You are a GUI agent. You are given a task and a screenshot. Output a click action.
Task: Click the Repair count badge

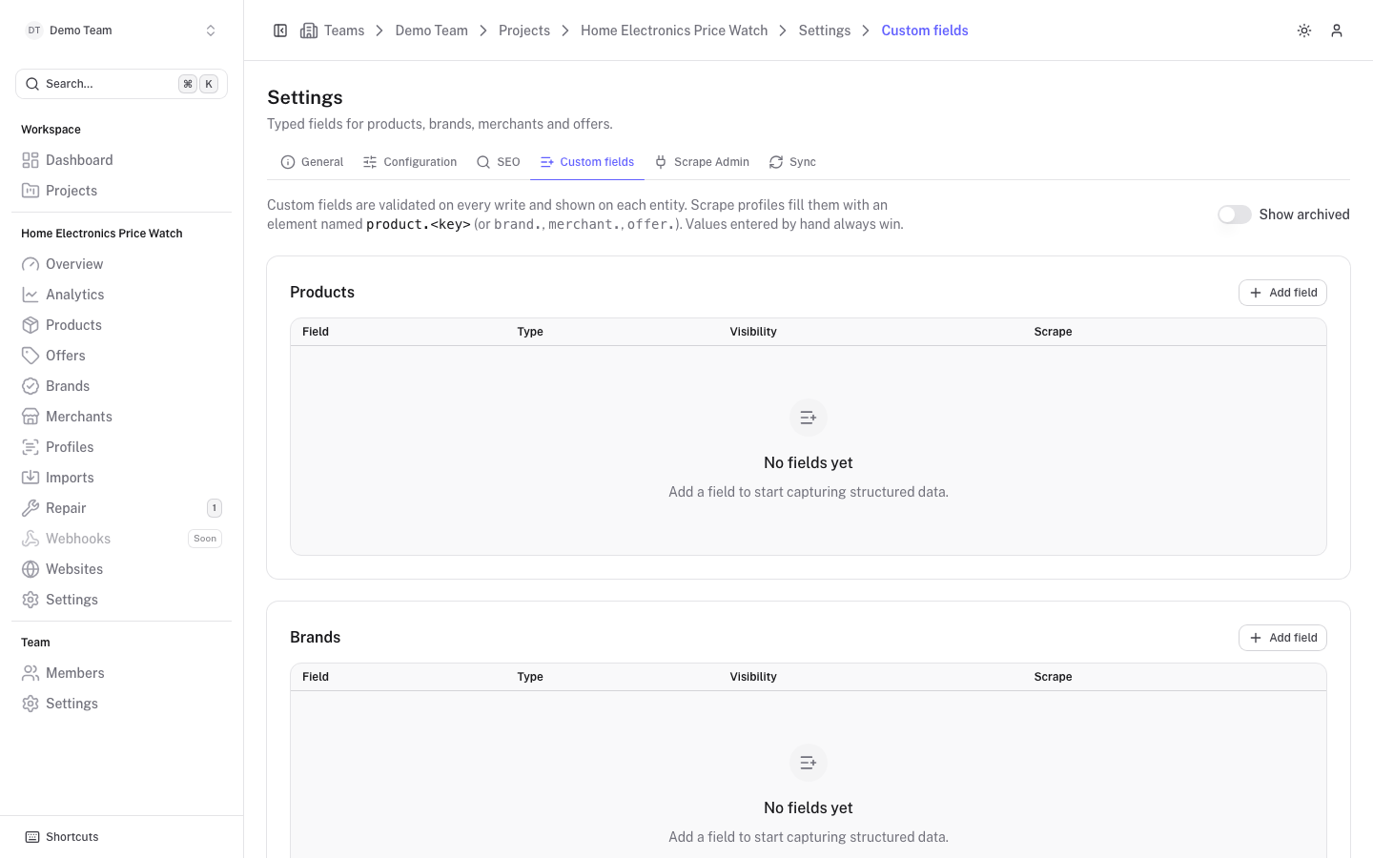(215, 508)
